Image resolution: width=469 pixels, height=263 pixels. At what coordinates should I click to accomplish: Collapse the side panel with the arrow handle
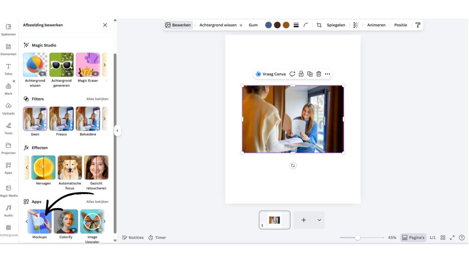[117, 131]
